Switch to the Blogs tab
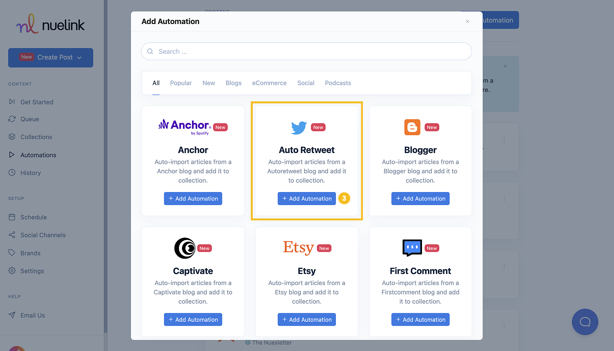The height and width of the screenshot is (351, 614). pyautogui.click(x=234, y=83)
